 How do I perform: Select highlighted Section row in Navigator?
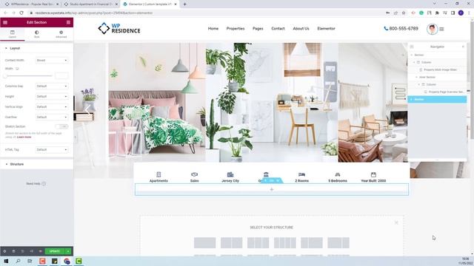pos(437,99)
